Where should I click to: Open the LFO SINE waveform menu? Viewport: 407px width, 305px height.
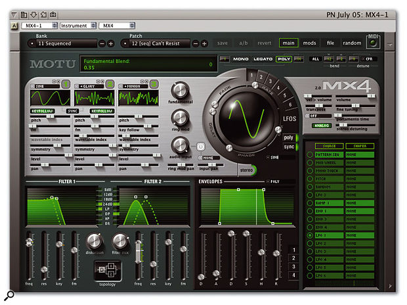(280, 158)
